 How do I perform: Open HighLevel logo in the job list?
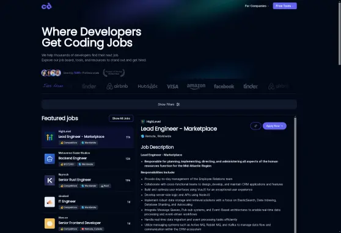pyautogui.click(x=50, y=137)
